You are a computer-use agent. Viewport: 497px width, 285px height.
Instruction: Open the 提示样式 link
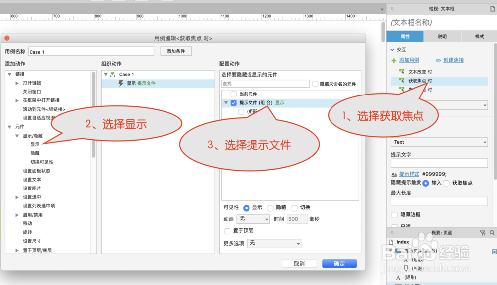[x=409, y=174]
